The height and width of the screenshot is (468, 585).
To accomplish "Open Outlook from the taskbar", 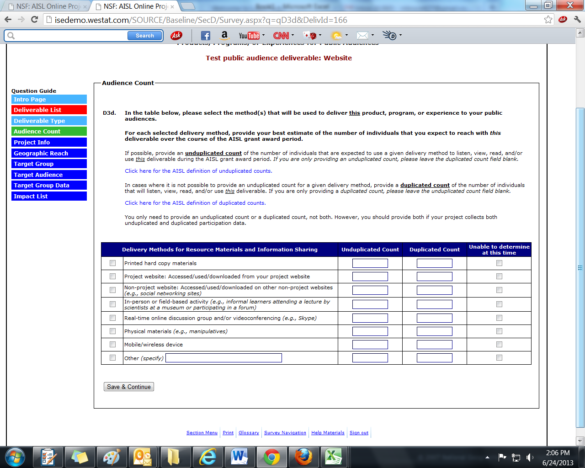I will (143, 457).
